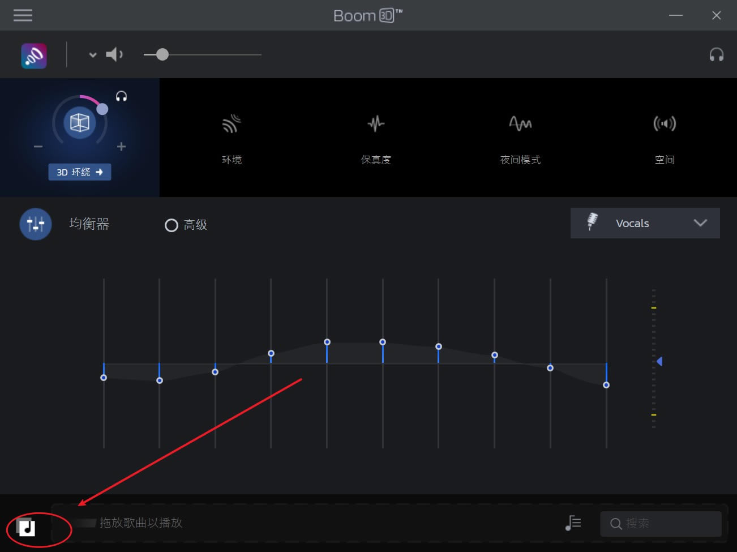Toggle the 3D surround cube button
This screenshot has width=737, height=552.
pyautogui.click(x=79, y=122)
